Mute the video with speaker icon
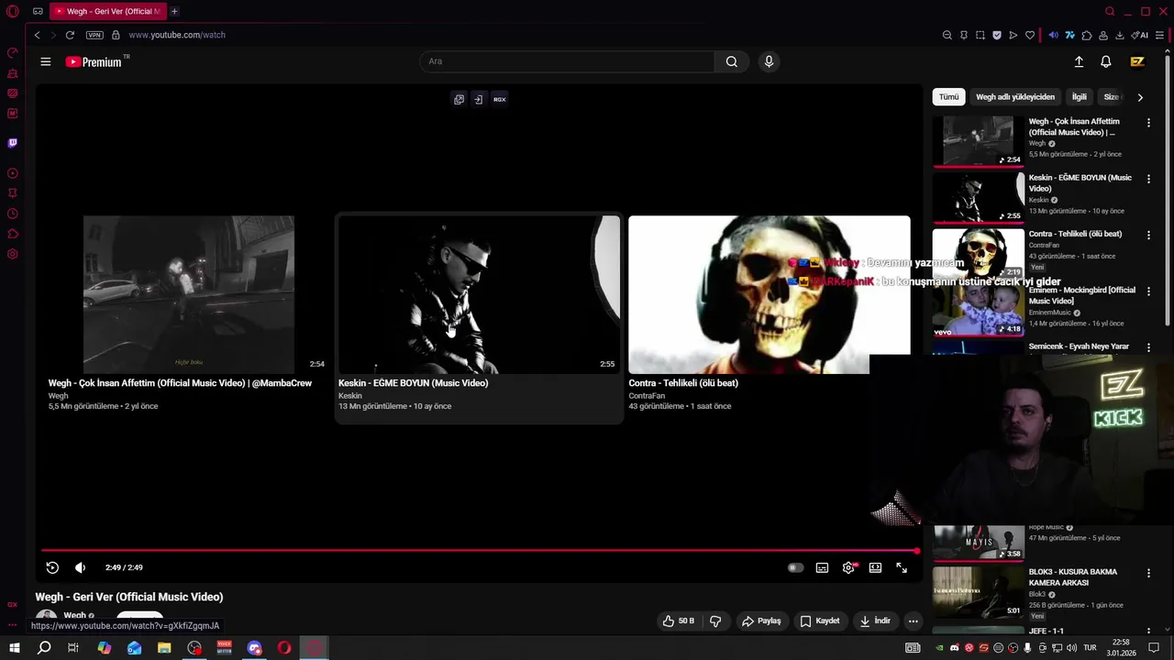Screen dimensions: 1174x660 80,567
